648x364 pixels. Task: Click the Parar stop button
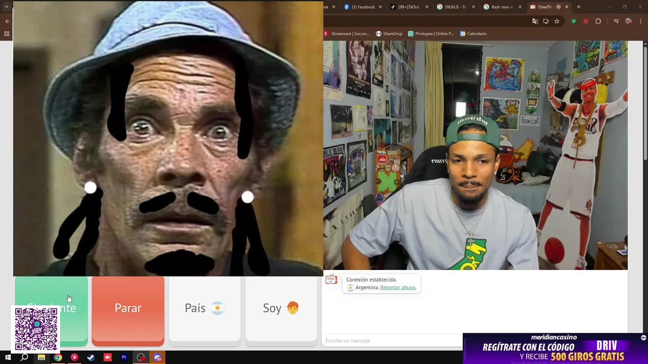[128, 311]
